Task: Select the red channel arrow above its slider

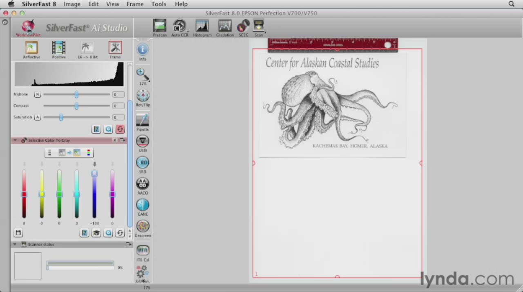Action: (x=24, y=164)
